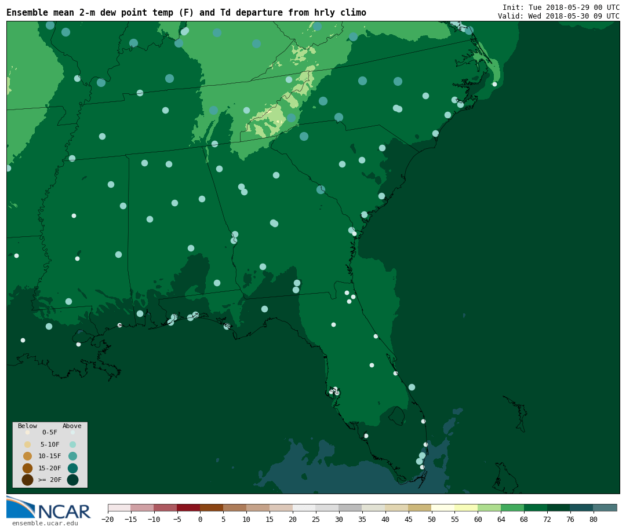Click the 'Init: Tue 2018-05-29 00 UTC' text
This screenshot has width=626, height=530.
click(x=561, y=7)
